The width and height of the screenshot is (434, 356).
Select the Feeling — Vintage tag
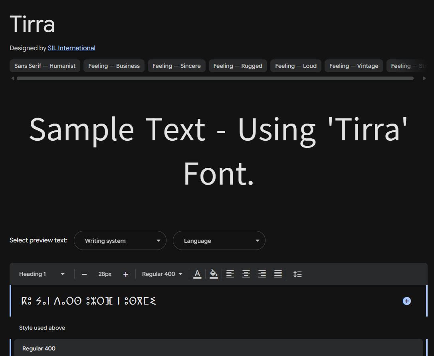(x=354, y=66)
